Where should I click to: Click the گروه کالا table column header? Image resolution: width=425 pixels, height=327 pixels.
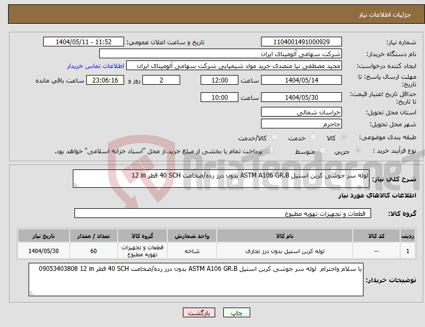click(x=142, y=236)
